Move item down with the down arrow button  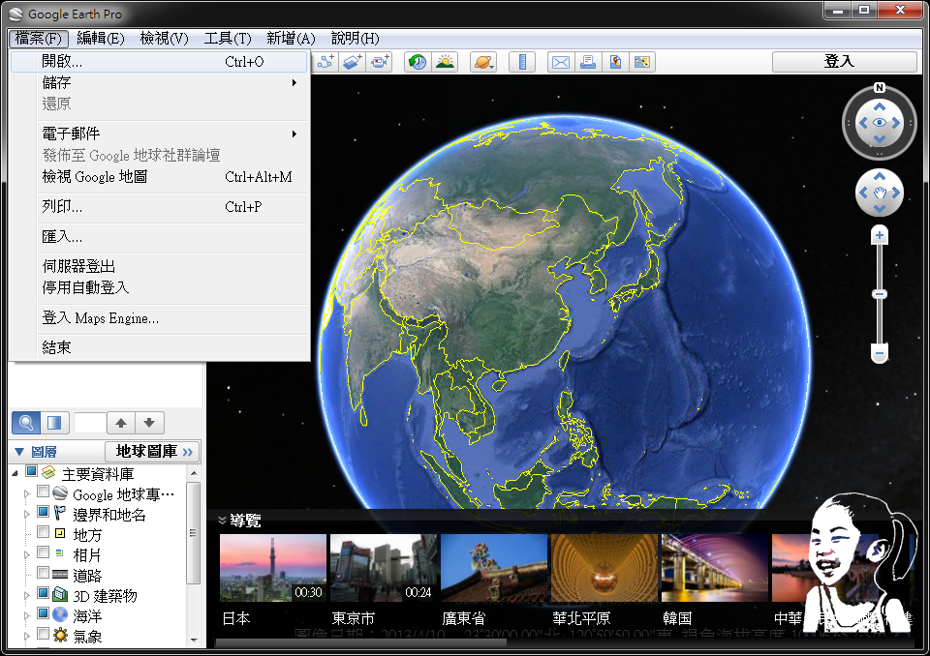[x=149, y=423]
